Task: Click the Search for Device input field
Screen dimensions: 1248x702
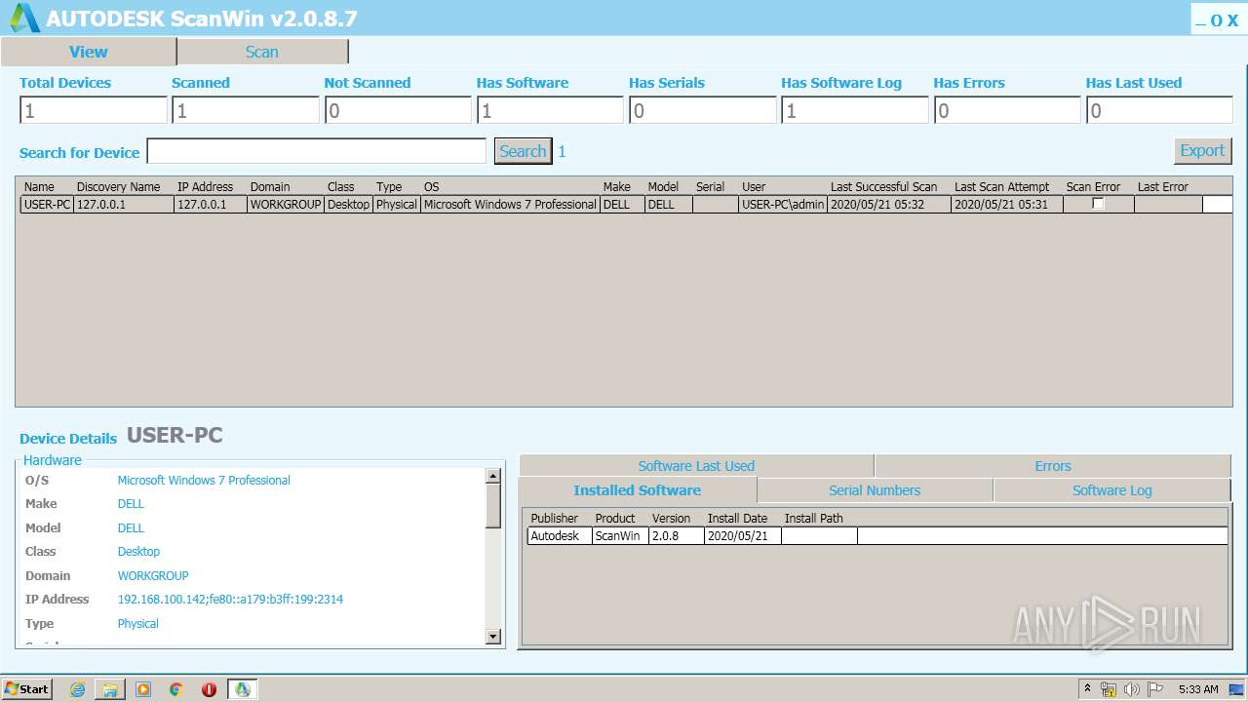Action: 316,151
